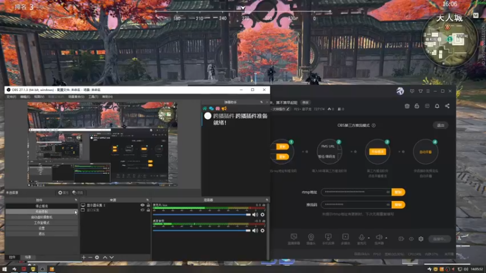Remove selected source with minus icon
Viewport: 486px width, 273px height.
click(x=90, y=257)
